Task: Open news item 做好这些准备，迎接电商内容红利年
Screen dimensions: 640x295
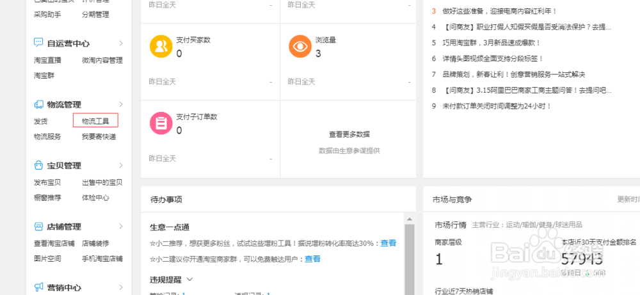Action: 500,11
